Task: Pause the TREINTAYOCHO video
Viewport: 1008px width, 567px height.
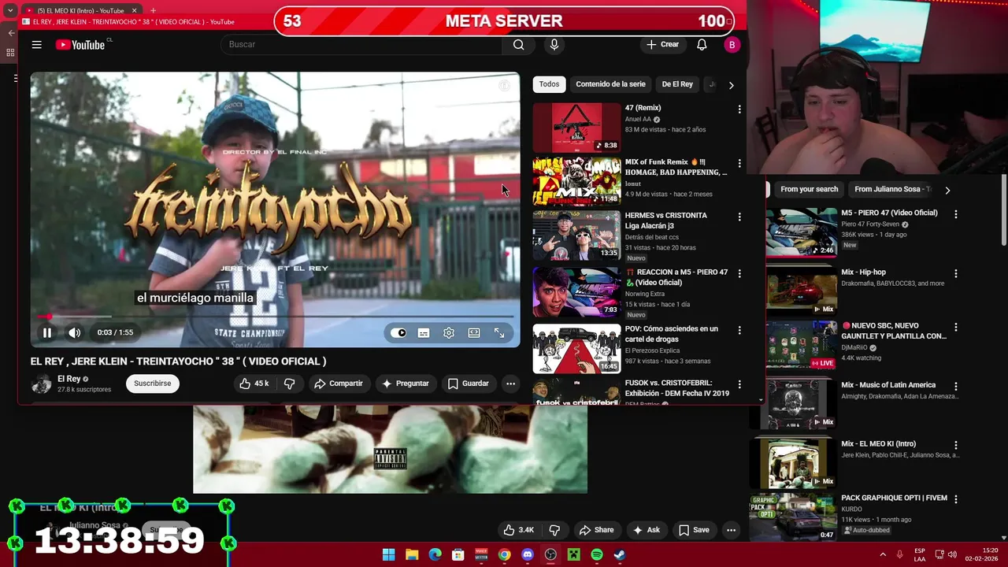Action: click(47, 333)
